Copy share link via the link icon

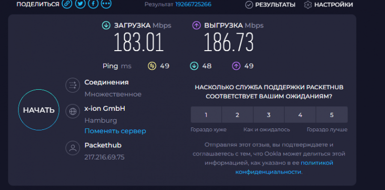point(67,4)
